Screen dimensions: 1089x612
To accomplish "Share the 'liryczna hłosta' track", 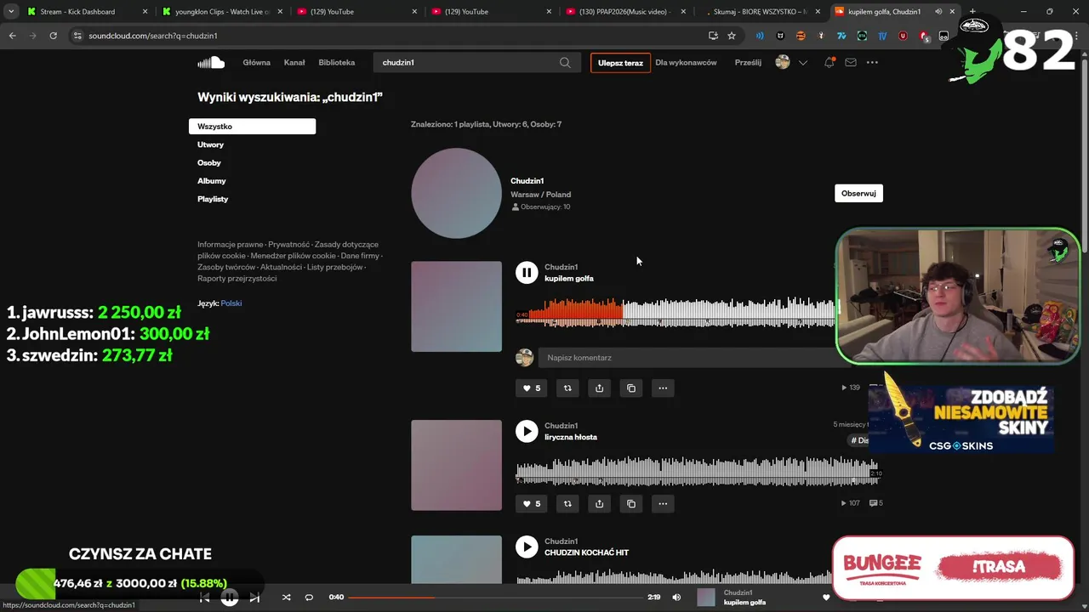I will 599,503.
